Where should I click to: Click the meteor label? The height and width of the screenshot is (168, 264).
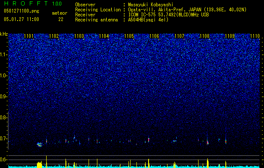pos(60,13)
